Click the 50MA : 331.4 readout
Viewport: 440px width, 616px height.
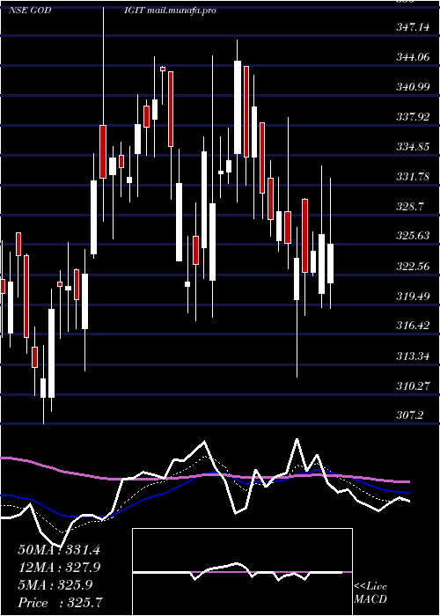tap(59, 550)
